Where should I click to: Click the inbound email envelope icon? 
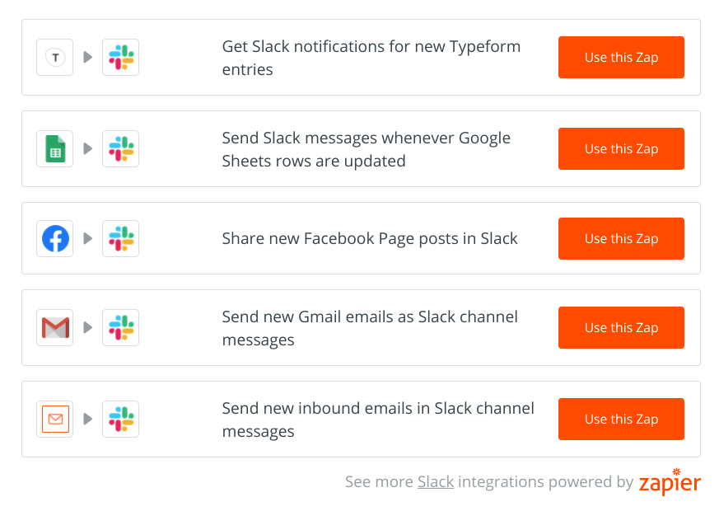(x=55, y=419)
